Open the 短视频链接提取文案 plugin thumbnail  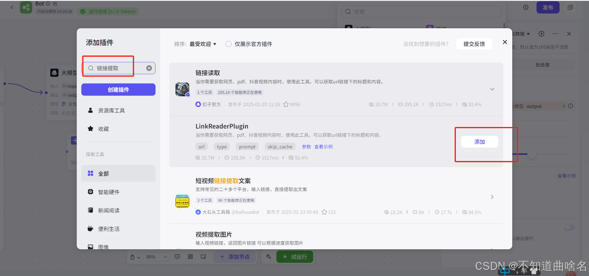[x=183, y=201]
